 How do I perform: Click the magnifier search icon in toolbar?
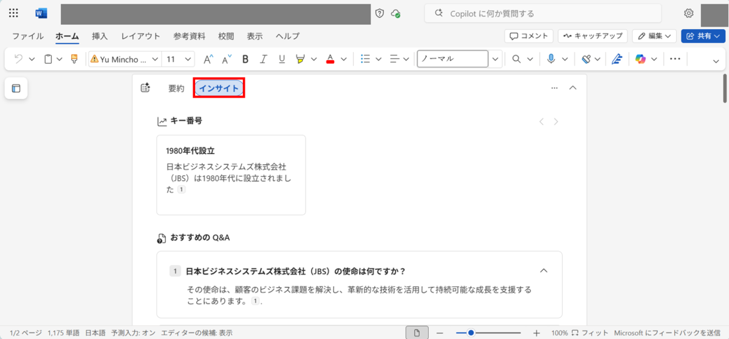(x=516, y=59)
